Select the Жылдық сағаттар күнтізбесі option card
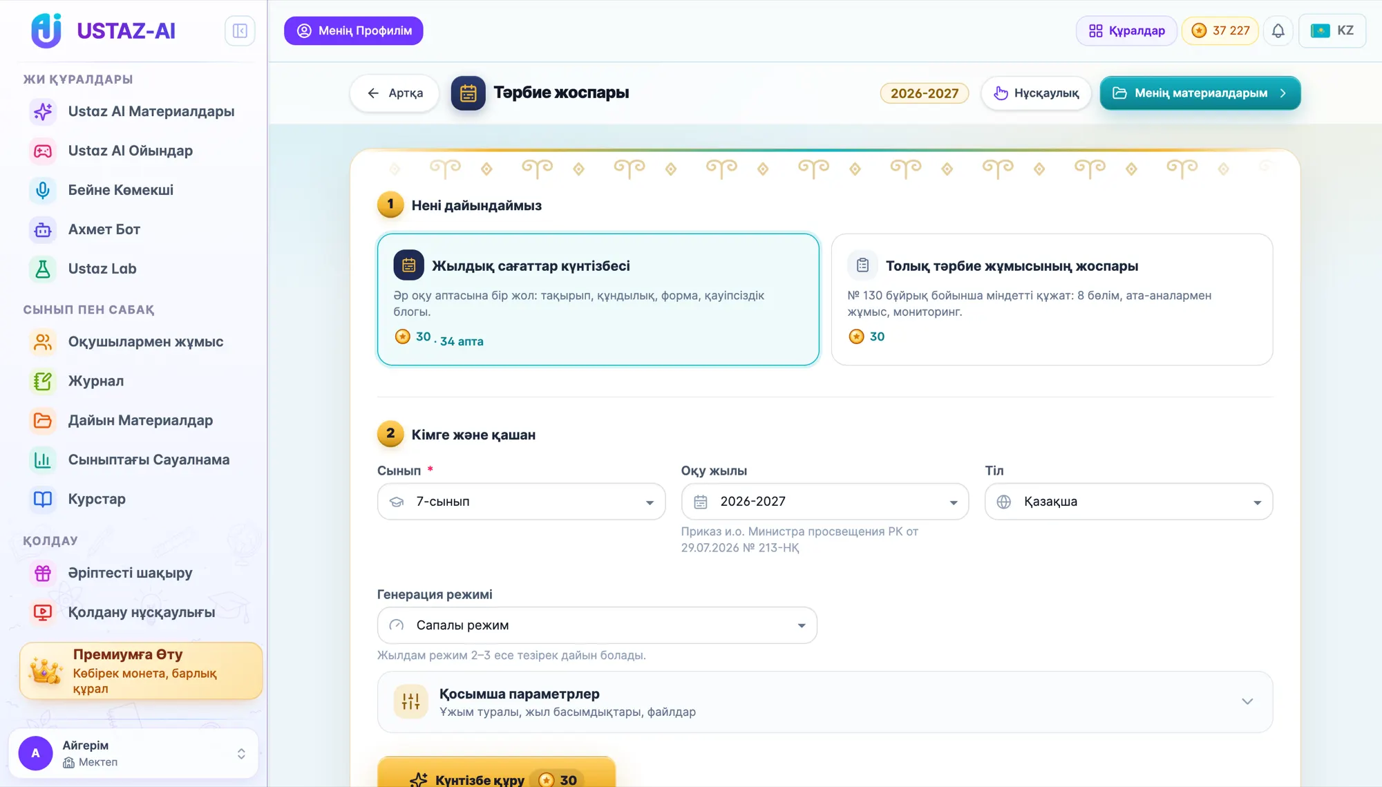 598,299
